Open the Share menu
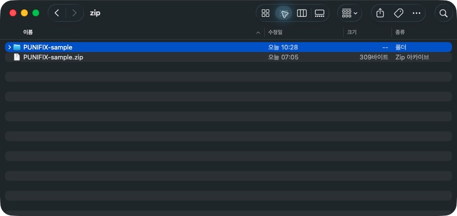 click(380, 13)
